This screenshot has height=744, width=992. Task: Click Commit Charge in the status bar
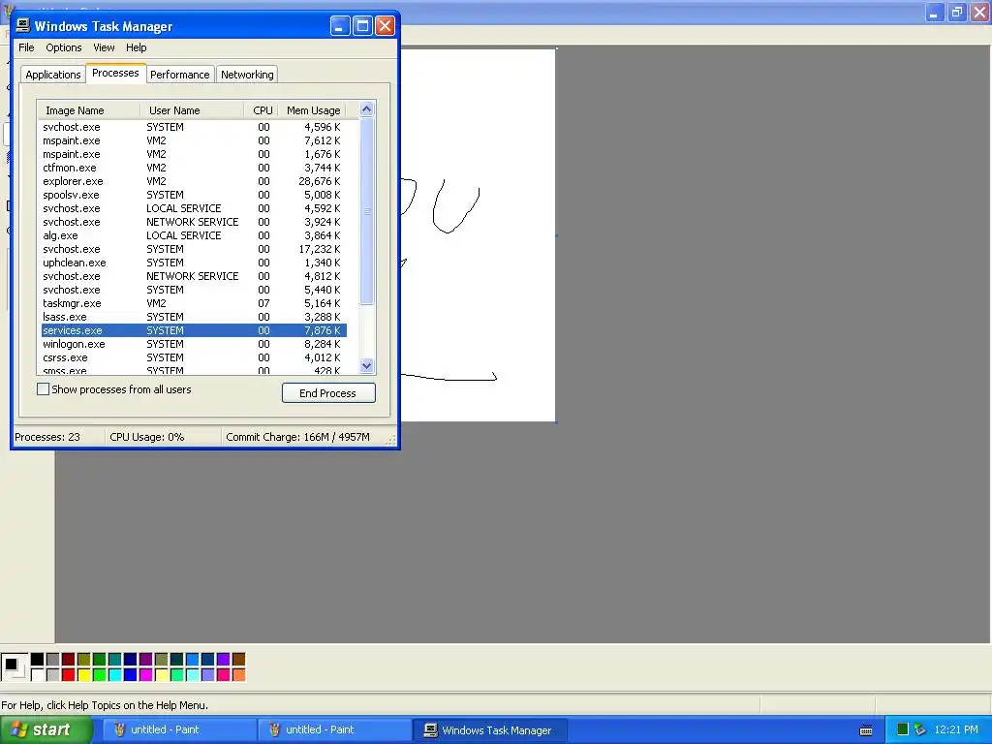click(x=297, y=437)
